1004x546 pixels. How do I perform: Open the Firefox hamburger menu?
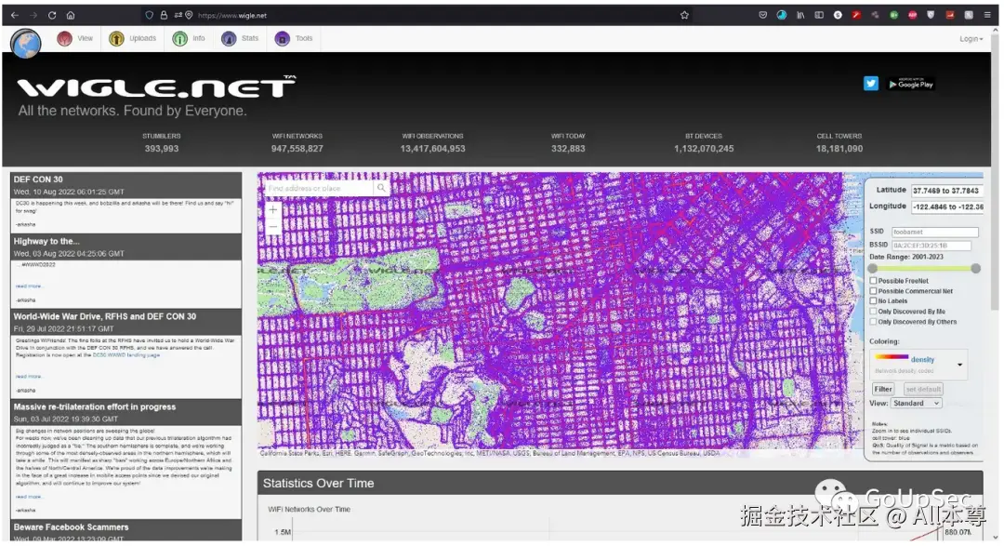(x=987, y=15)
